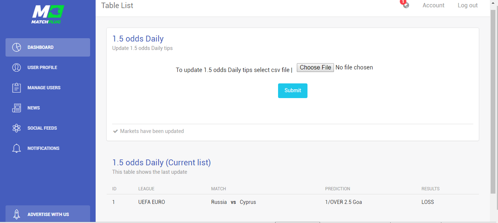This screenshot has width=498, height=223.
Task: Click the Choose File button
Action: (315, 68)
